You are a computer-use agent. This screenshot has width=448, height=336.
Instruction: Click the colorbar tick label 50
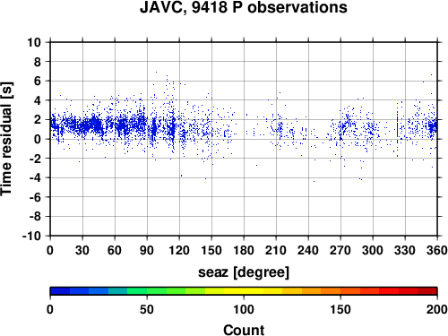click(x=147, y=309)
